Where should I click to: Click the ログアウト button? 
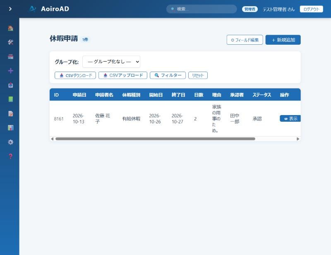pos(312,9)
